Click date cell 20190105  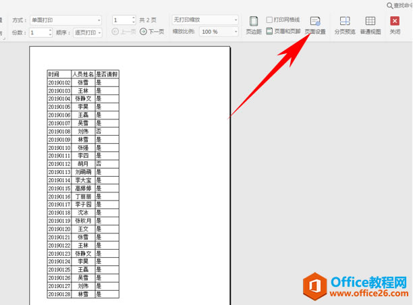59,107
